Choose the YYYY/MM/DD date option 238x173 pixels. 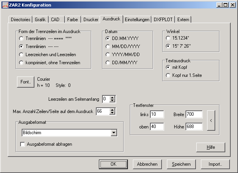[108, 55]
